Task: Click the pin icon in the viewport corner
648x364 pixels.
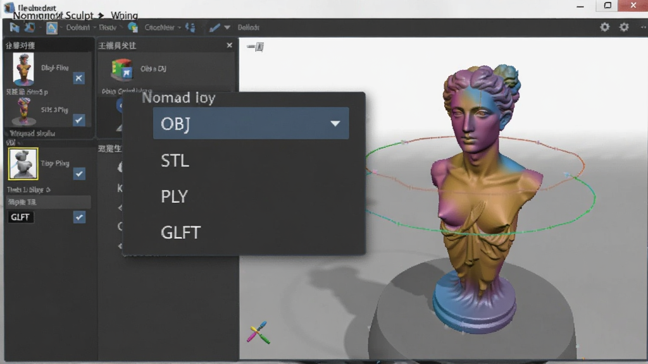Action: (256, 47)
